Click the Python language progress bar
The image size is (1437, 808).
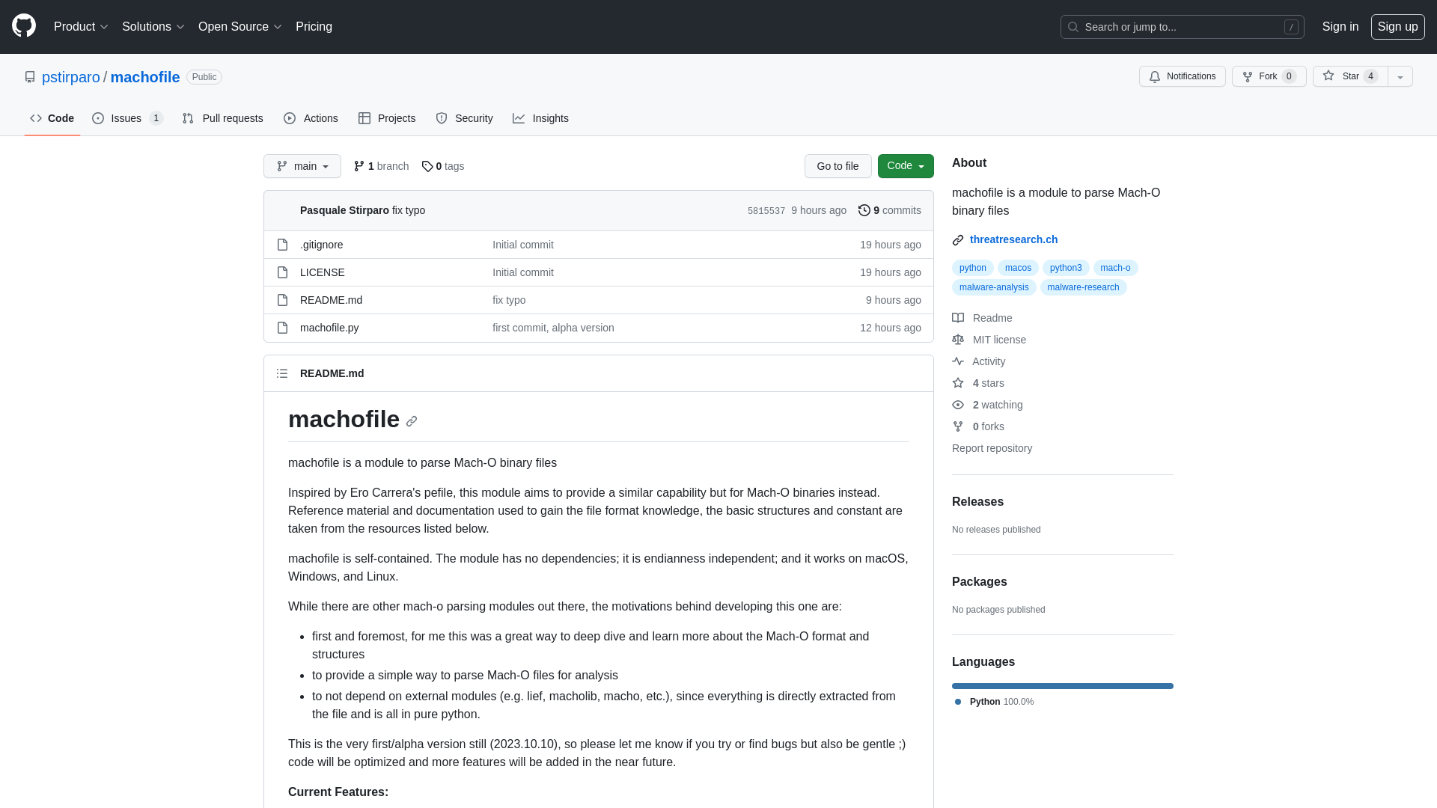point(1063,686)
